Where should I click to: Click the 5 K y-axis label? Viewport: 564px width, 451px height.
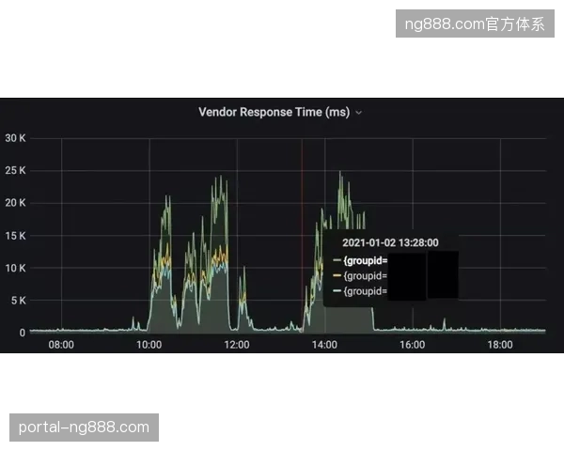19,301
